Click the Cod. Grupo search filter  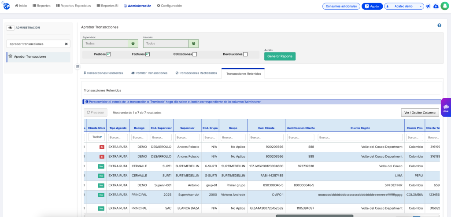click(210, 137)
